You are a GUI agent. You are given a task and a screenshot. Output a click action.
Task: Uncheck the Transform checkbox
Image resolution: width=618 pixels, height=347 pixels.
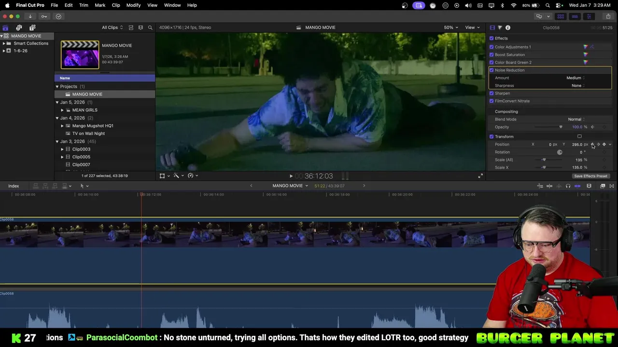[x=492, y=136]
